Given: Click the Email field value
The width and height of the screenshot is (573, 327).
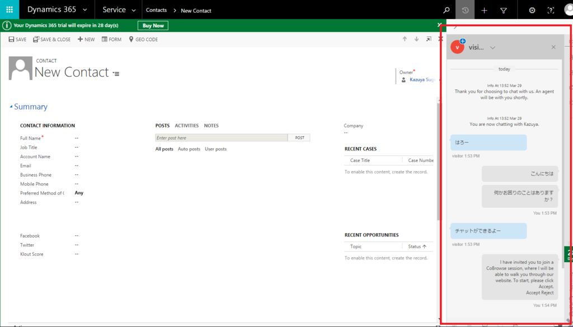Looking at the screenshot, I should click(x=77, y=165).
